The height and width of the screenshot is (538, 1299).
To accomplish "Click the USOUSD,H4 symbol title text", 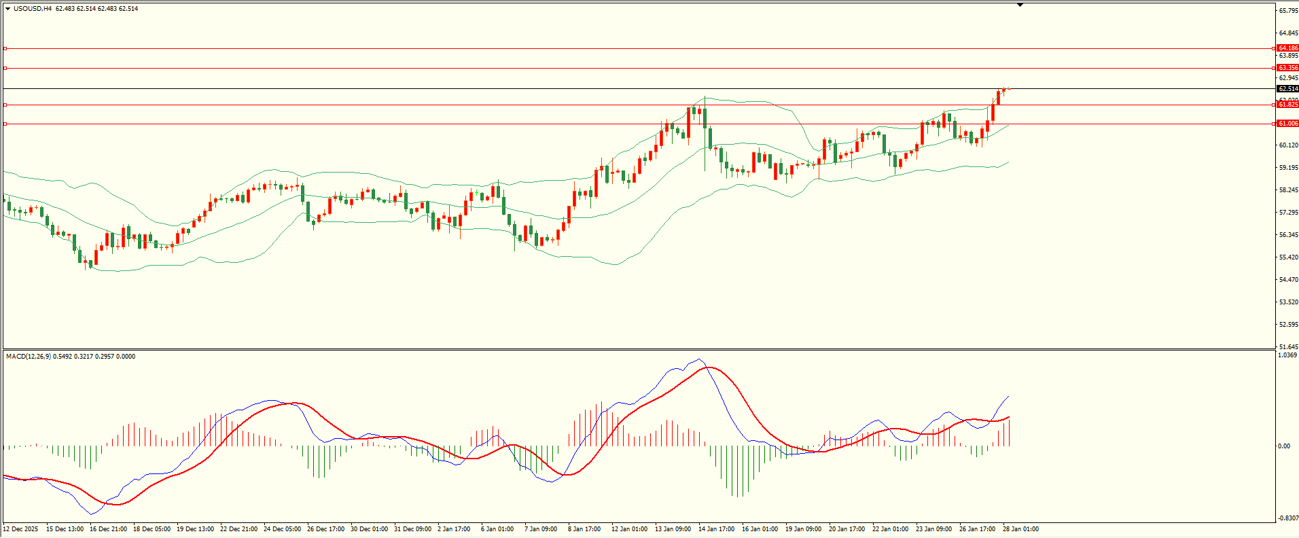I will 32,9.
